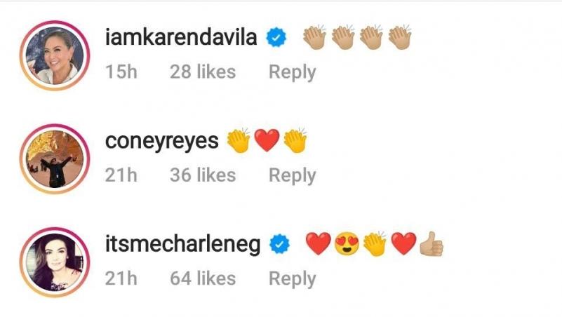Screen dimensions: 562x317
Task: Click the itsmecharleneg username
Action: (183, 244)
